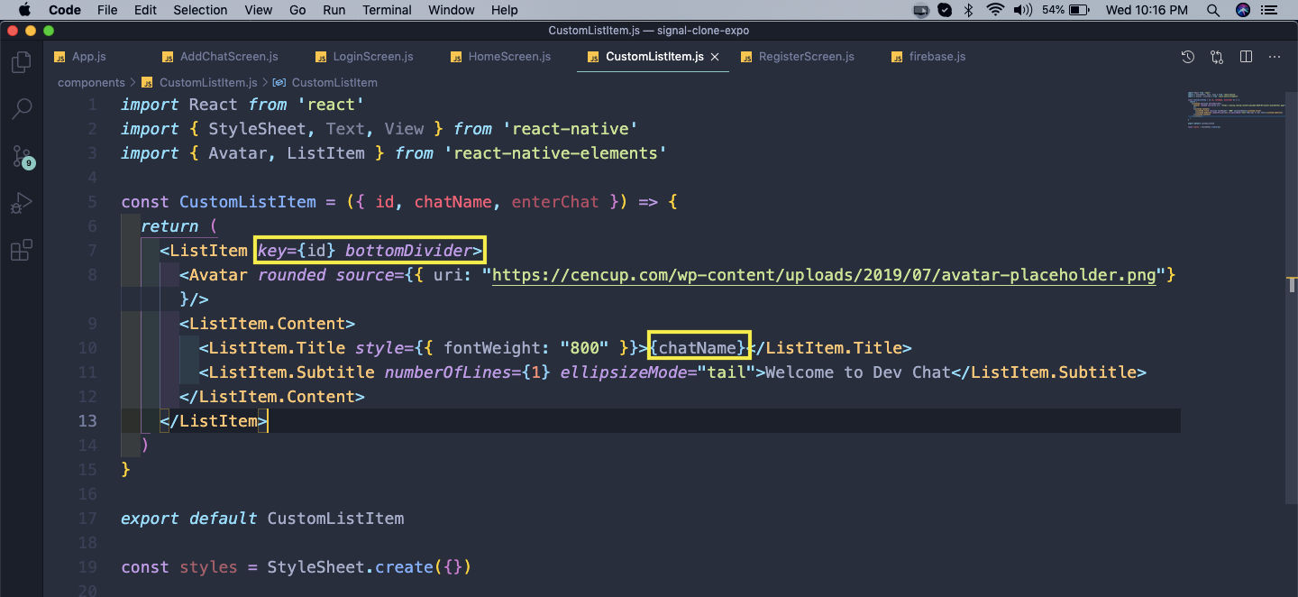Click the components breadcrumb folder

click(91, 82)
